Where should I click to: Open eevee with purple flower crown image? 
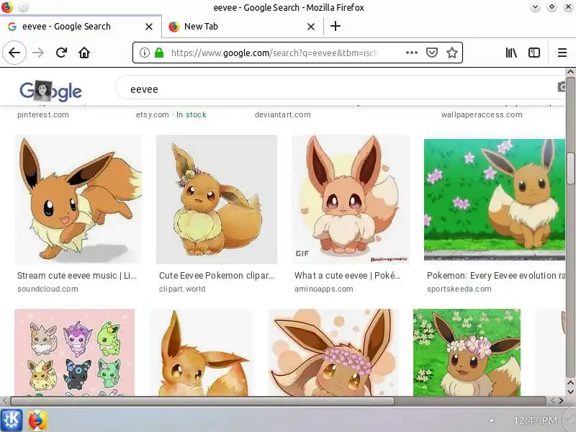(x=333, y=352)
